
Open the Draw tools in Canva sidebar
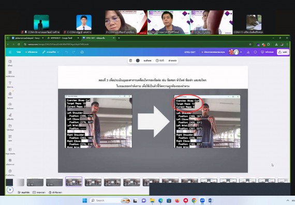[10, 116]
